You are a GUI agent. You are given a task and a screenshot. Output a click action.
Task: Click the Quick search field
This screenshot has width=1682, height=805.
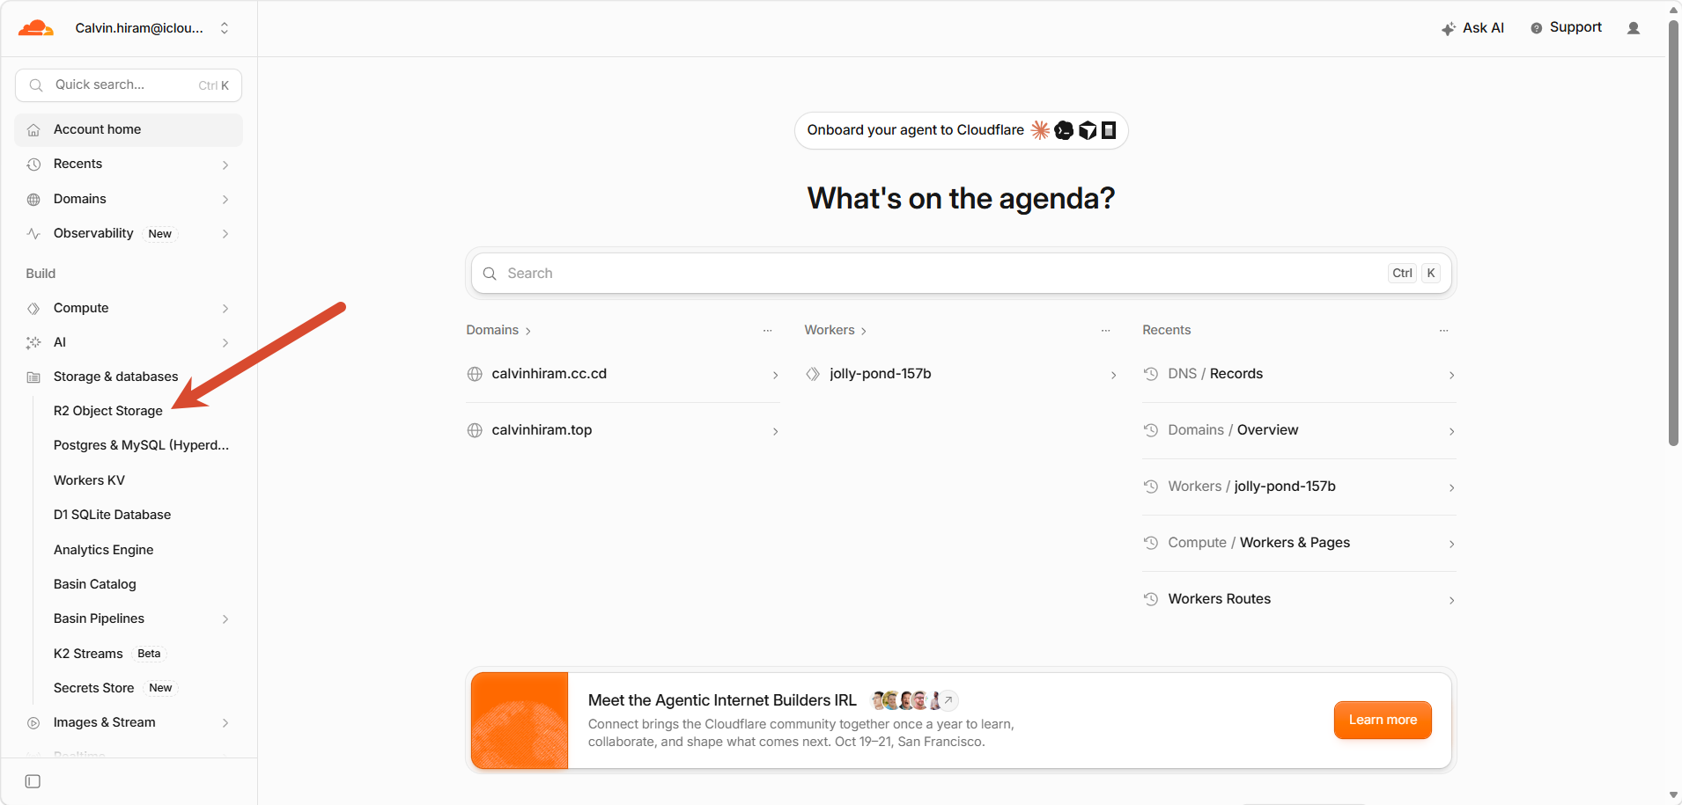tap(129, 85)
